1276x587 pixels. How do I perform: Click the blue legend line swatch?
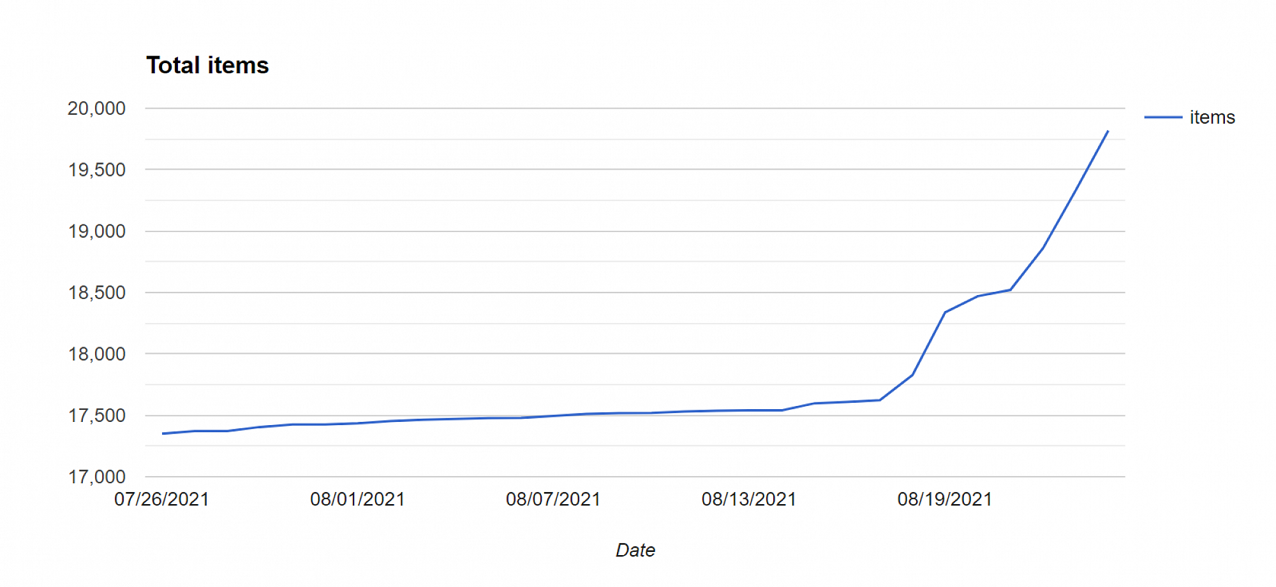(1162, 117)
